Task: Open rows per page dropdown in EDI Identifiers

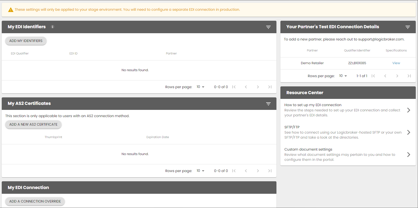Action: (200, 87)
